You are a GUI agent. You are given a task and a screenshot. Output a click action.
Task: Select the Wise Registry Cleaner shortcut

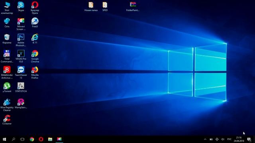tap(7, 105)
